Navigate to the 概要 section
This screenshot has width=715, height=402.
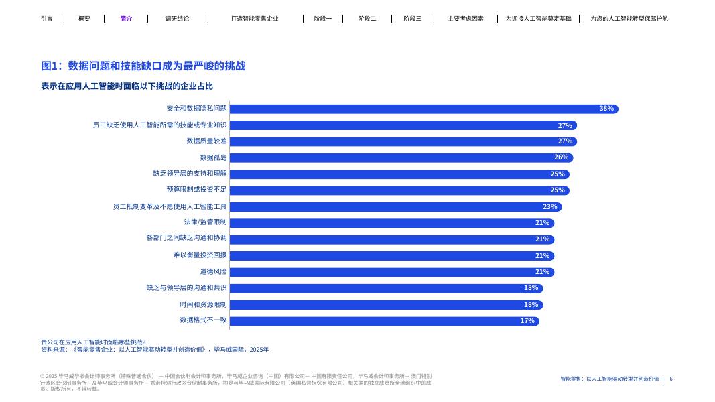tap(83, 19)
